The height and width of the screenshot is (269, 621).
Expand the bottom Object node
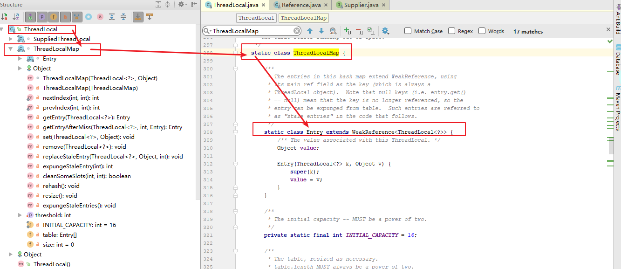(11, 254)
